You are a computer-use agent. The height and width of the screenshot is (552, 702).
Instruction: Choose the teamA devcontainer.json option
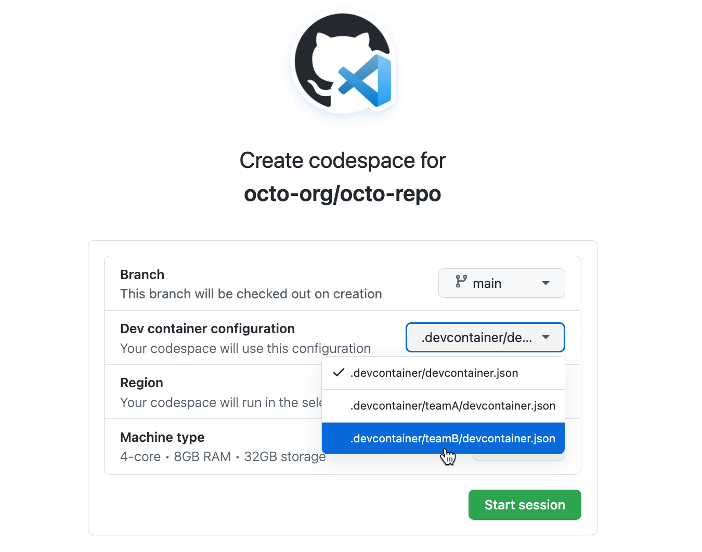(x=452, y=406)
